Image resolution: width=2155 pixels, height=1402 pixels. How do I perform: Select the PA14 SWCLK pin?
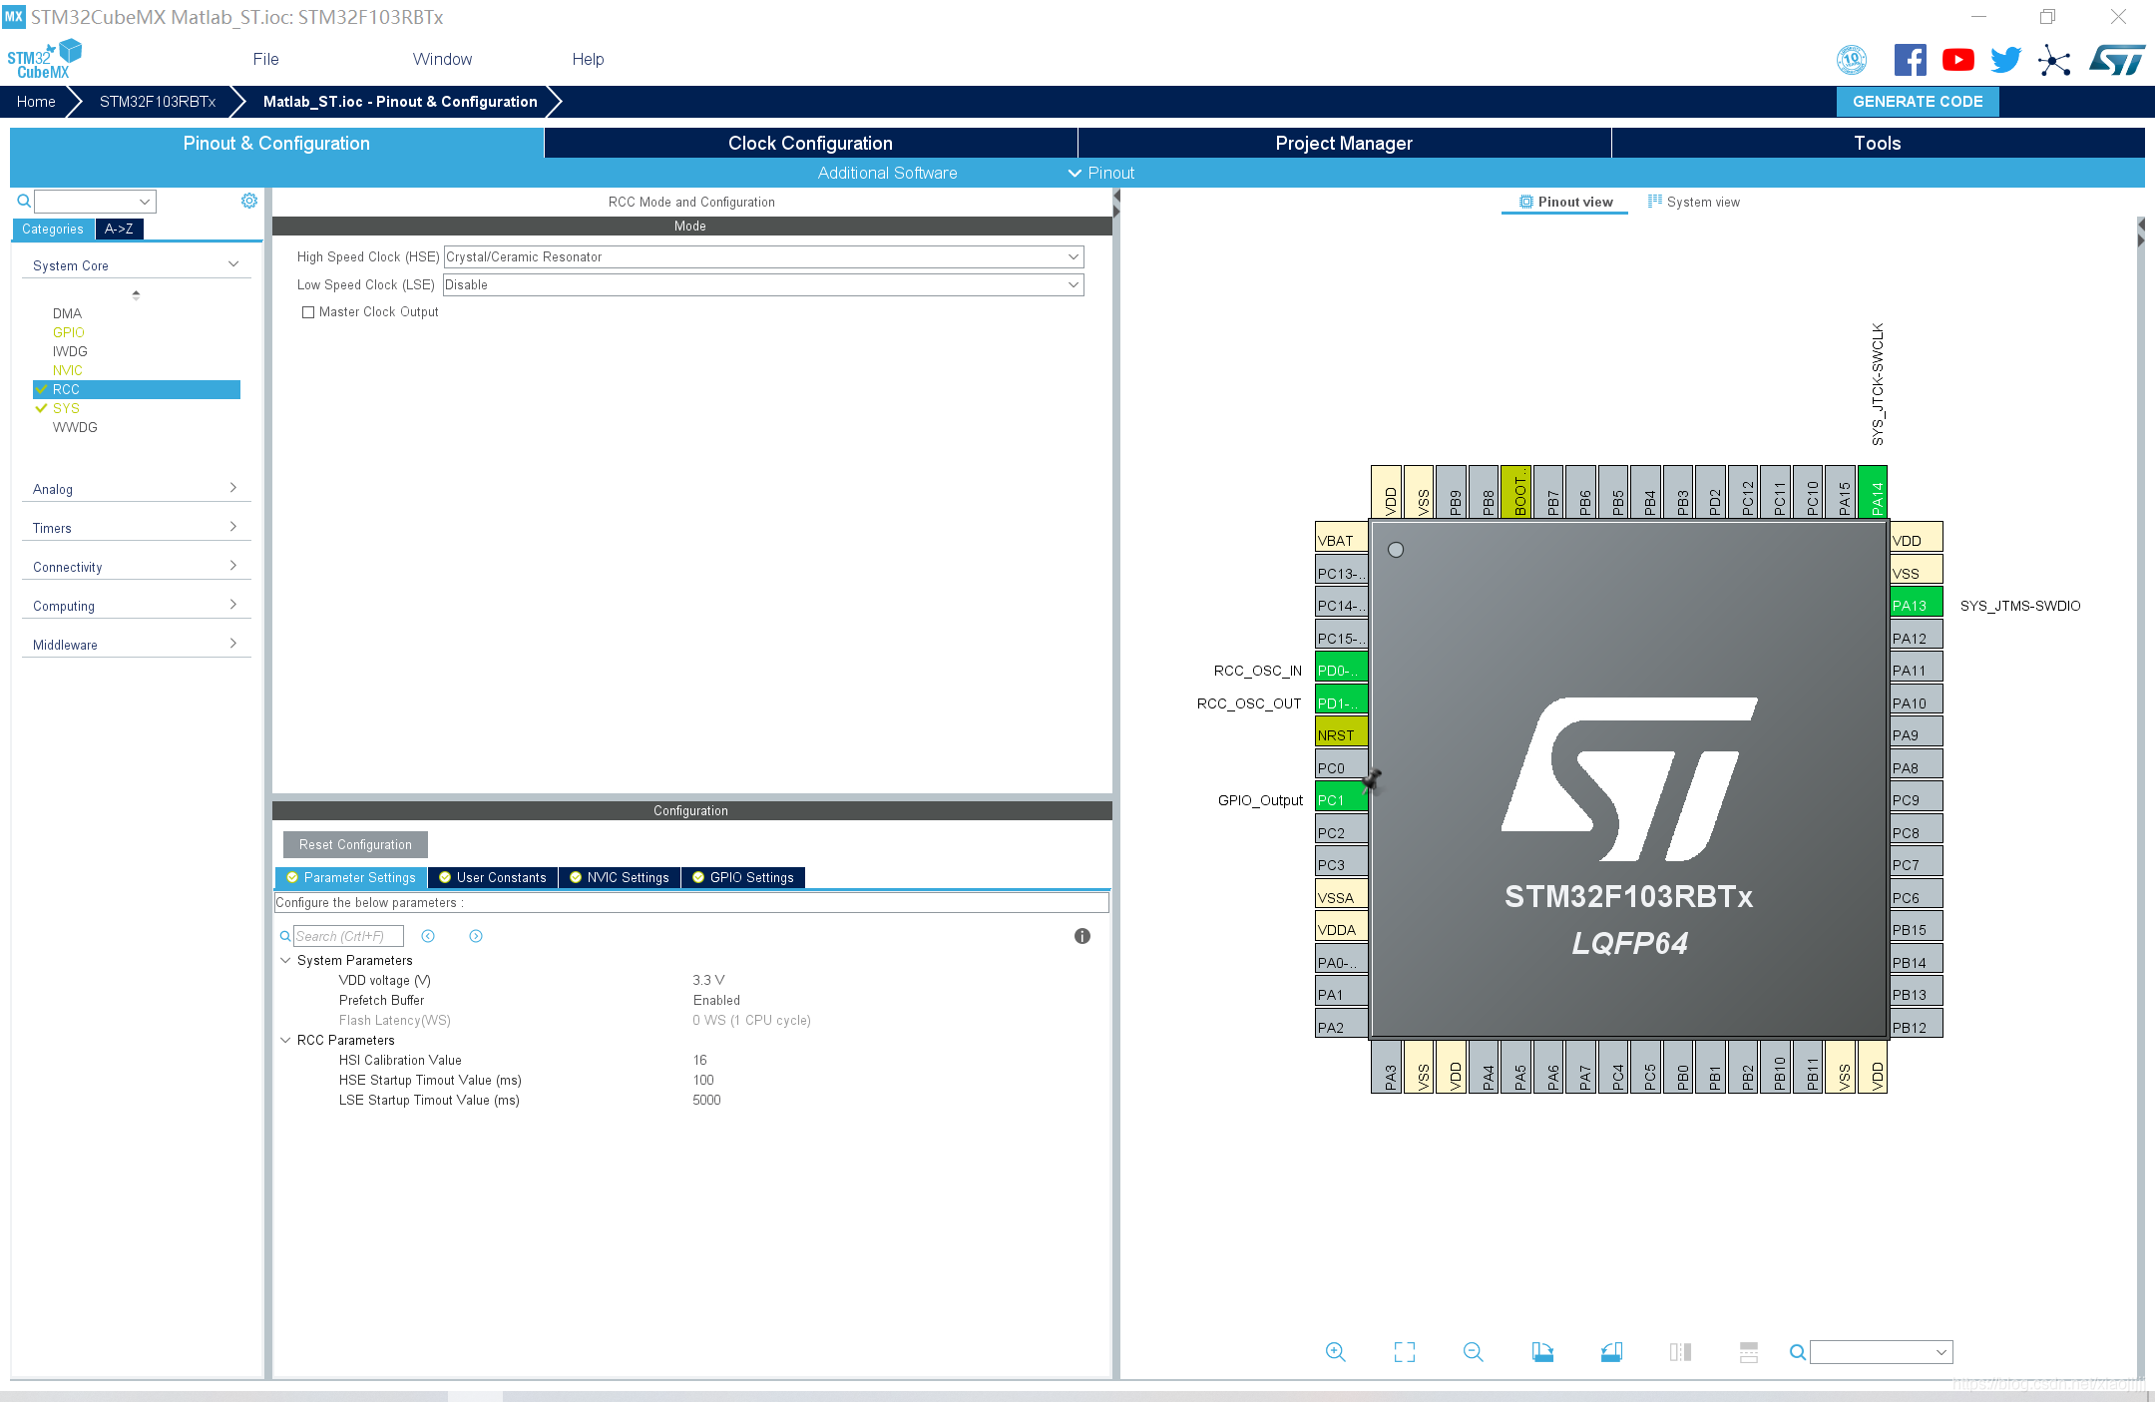click(x=1873, y=492)
